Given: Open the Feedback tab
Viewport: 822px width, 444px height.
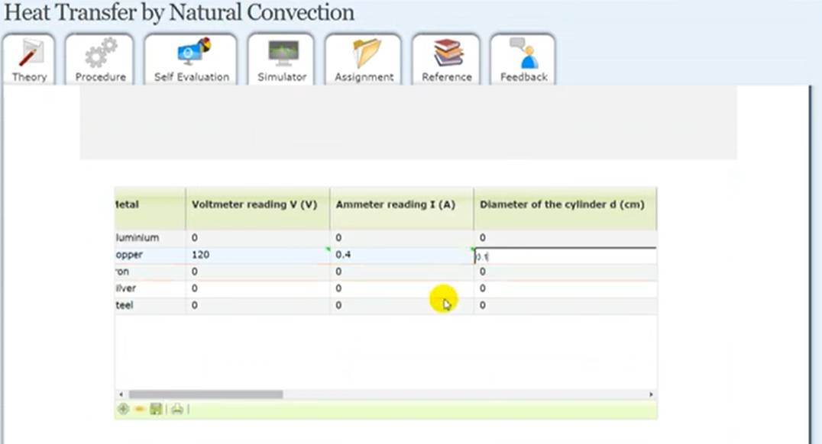Looking at the screenshot, I should point(523,61).
